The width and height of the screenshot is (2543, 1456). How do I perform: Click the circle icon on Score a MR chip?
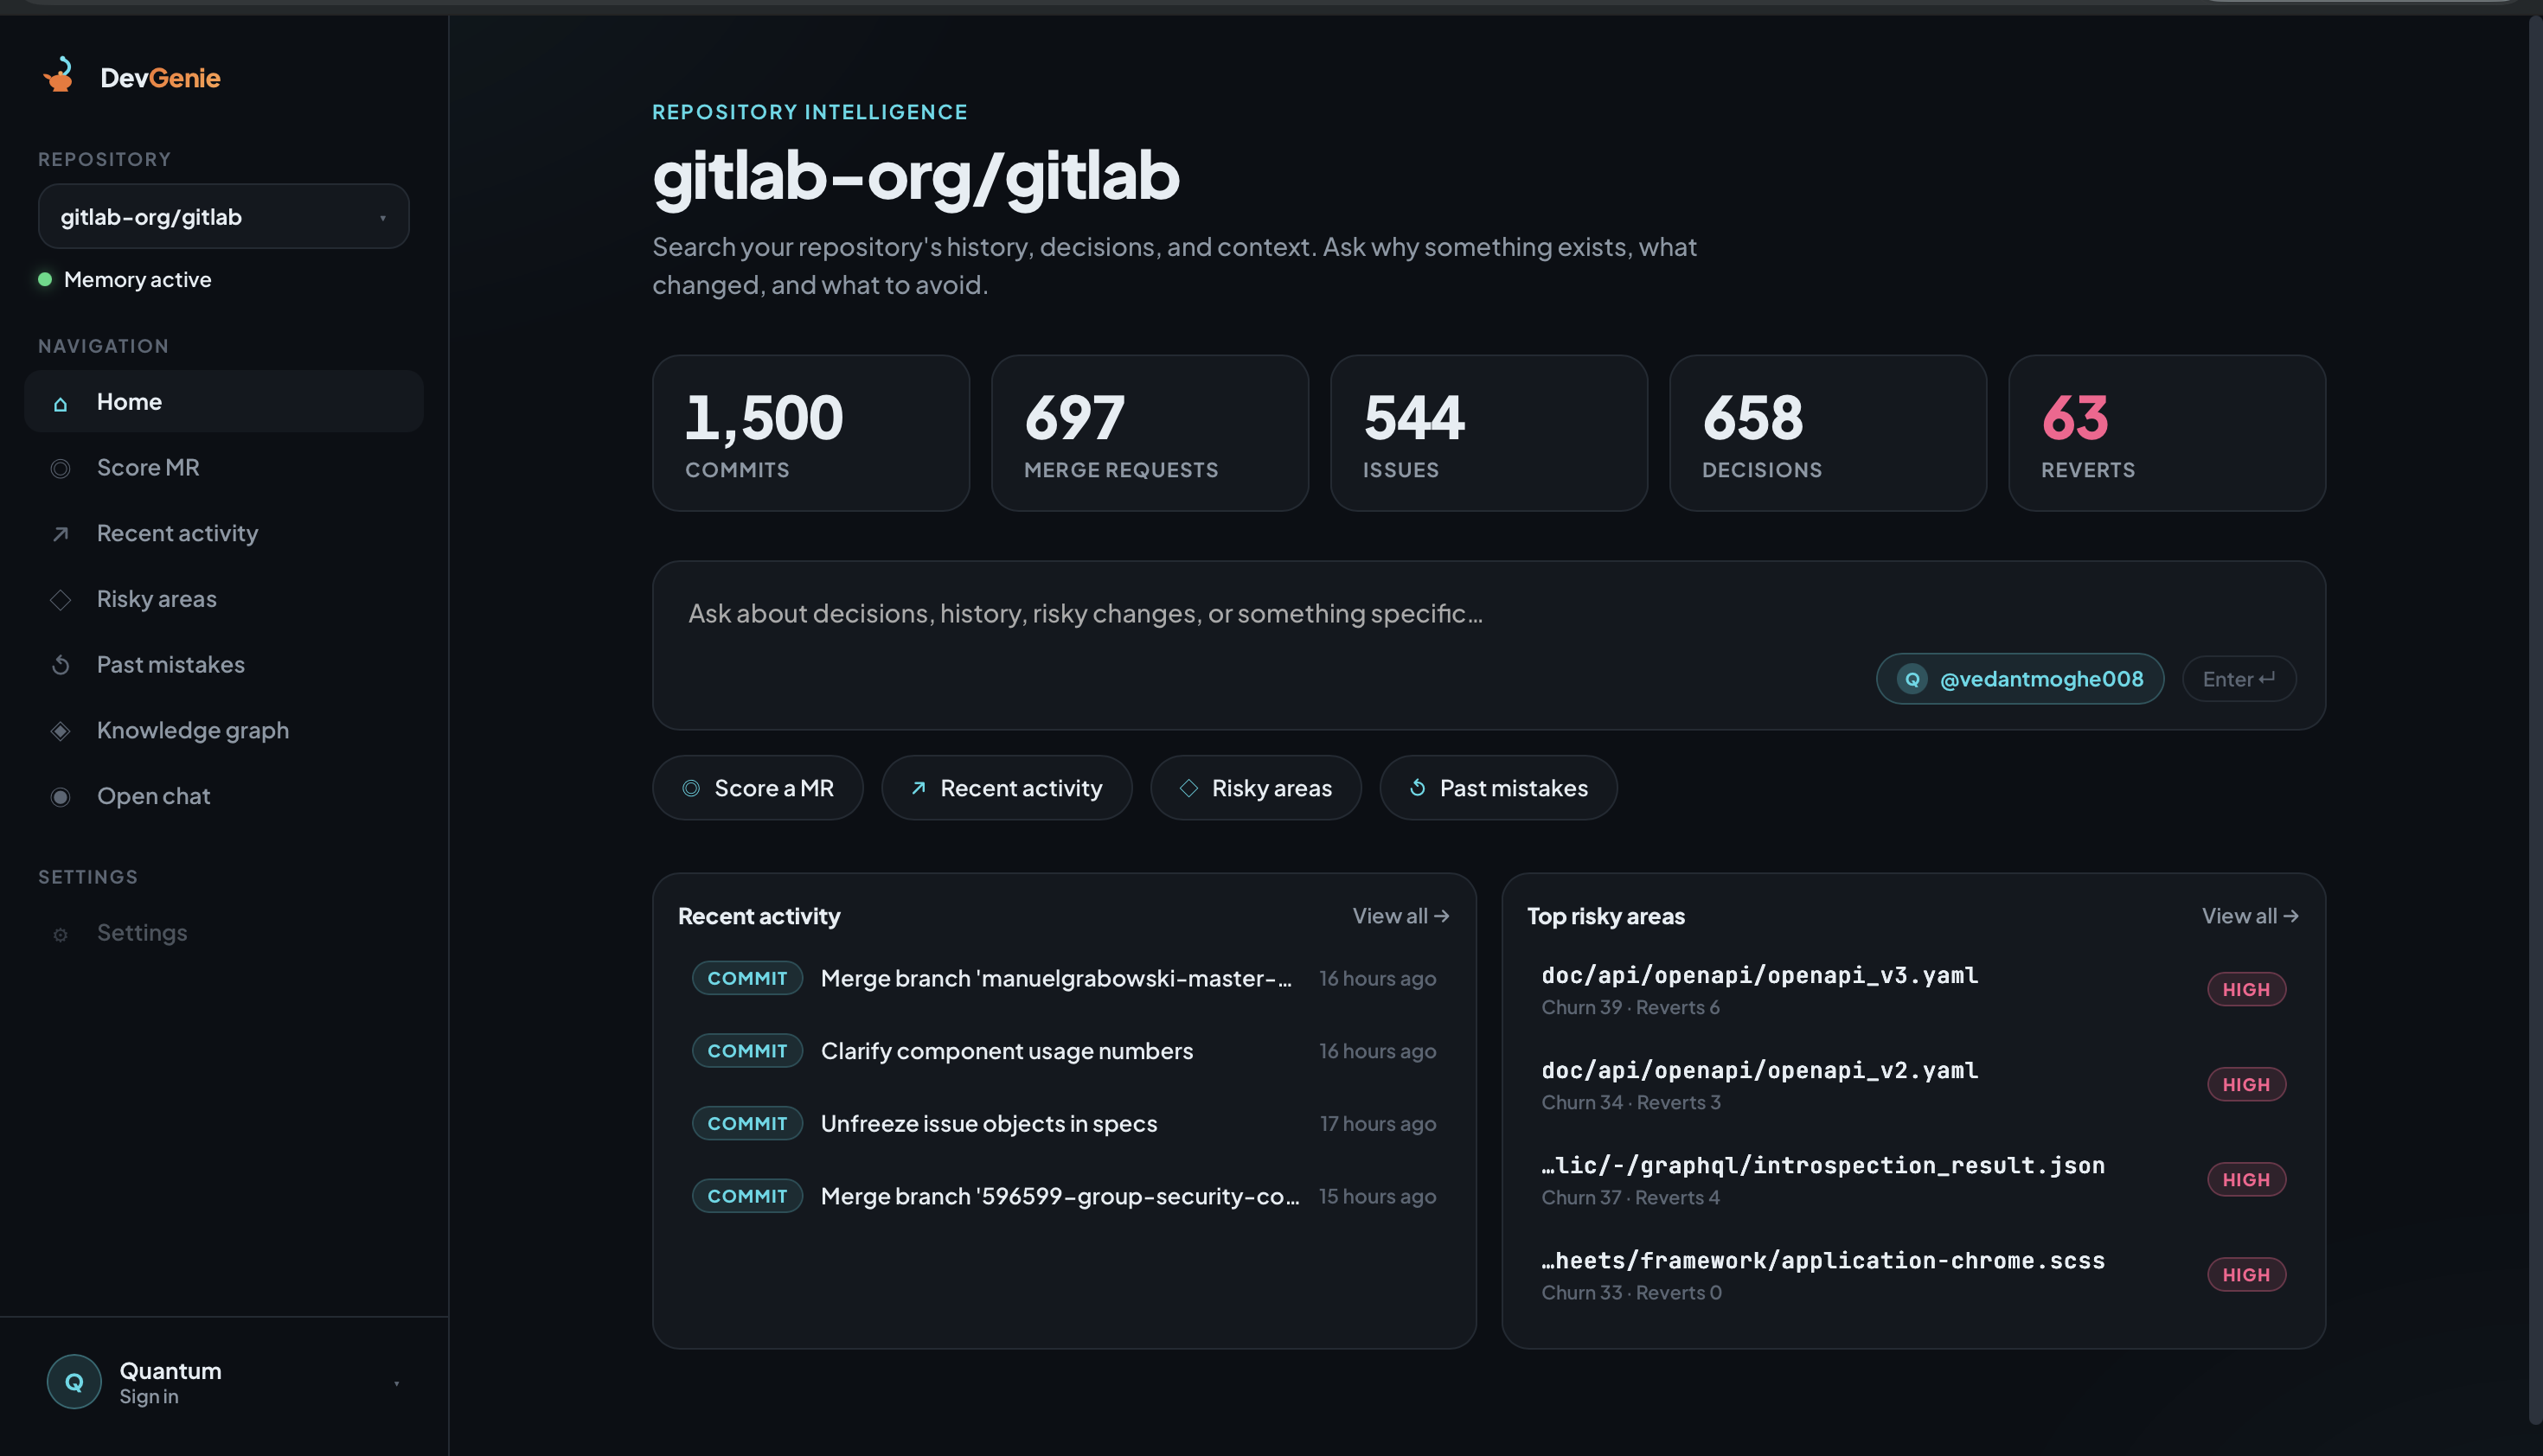(x=690, y=788)
